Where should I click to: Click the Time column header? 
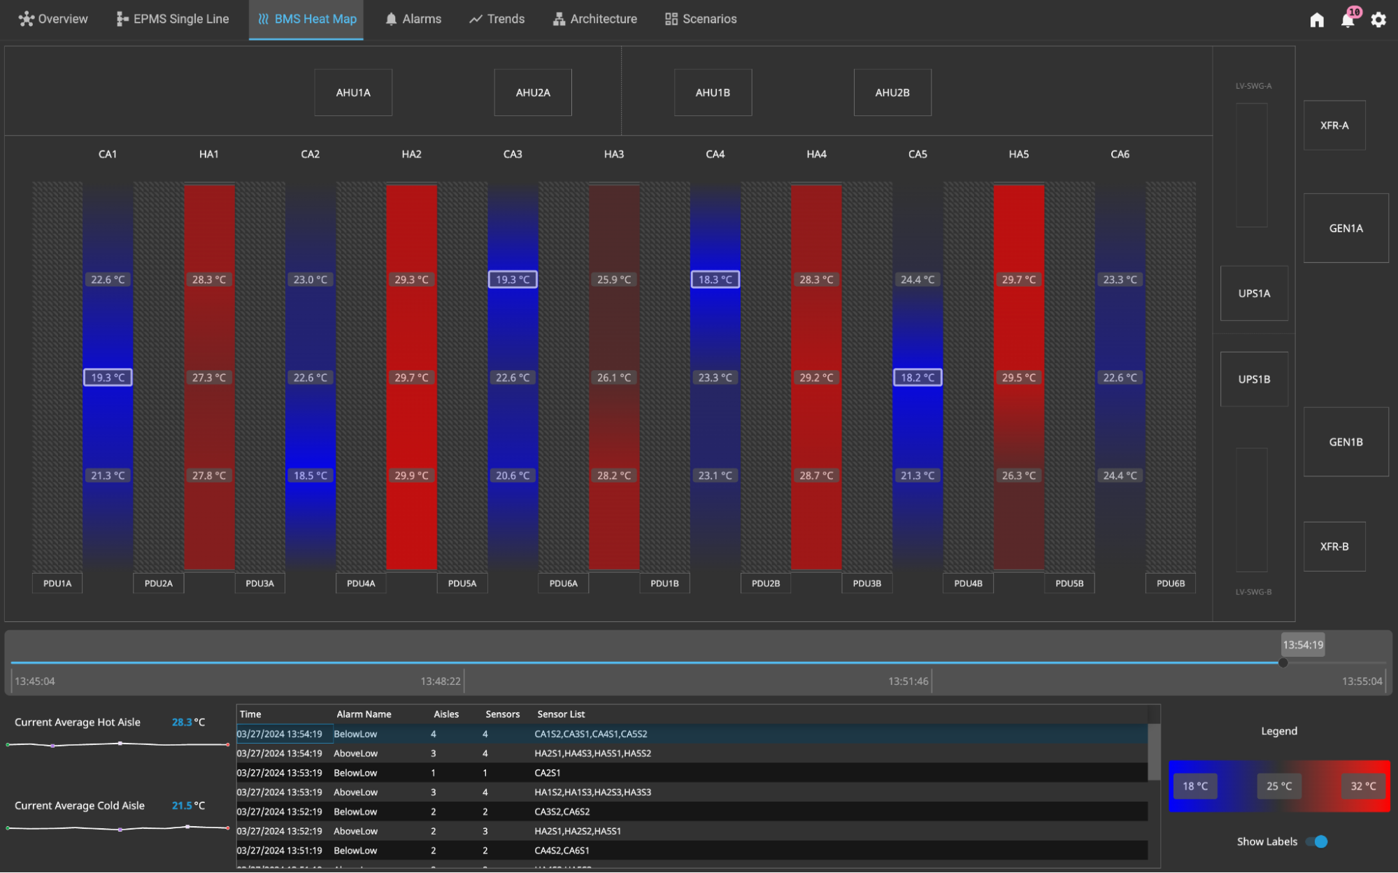click(x=250, y=714)
